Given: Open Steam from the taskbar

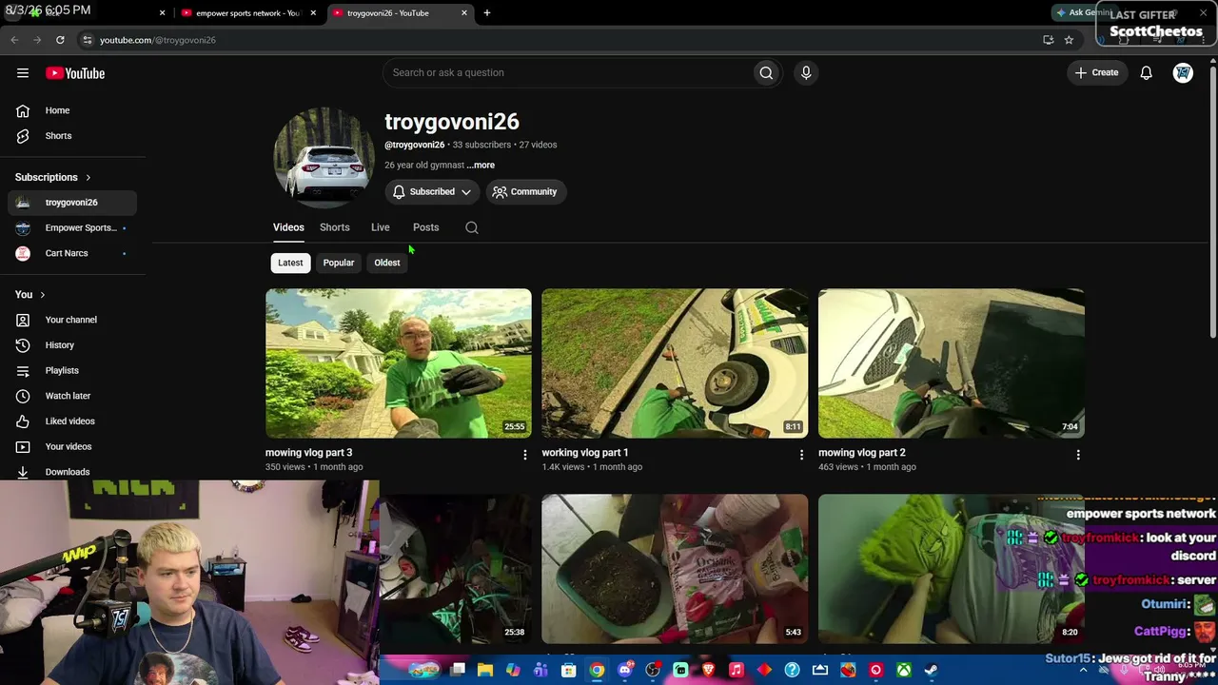Looking at the screenshot, I should click(x=931, y=670).
